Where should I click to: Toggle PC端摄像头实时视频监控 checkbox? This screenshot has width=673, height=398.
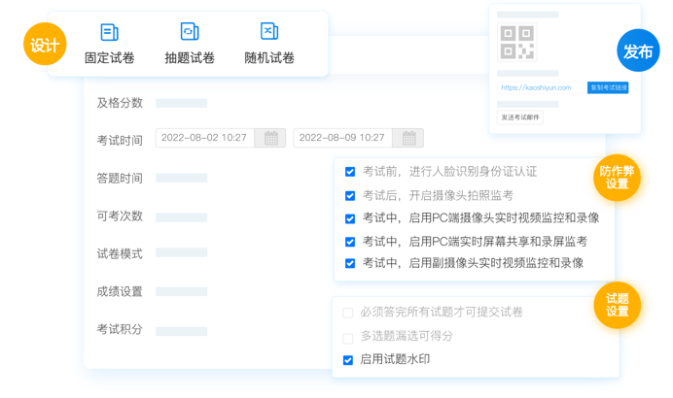click(350, 218)
